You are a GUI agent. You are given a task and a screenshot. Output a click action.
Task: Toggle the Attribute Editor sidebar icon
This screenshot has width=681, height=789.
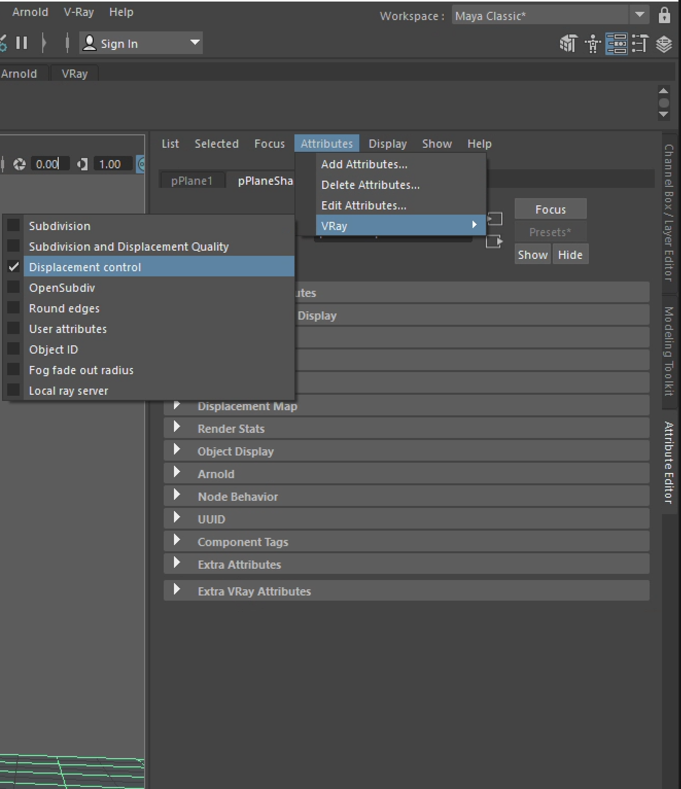[616, 44]
